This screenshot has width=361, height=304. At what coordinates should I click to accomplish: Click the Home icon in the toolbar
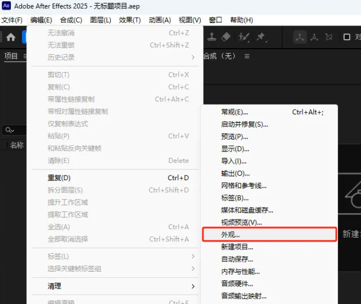pos(10,37)
